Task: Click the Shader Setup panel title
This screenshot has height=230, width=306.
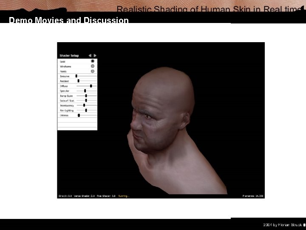Action: pyautogui.click(x=69, y=55)
